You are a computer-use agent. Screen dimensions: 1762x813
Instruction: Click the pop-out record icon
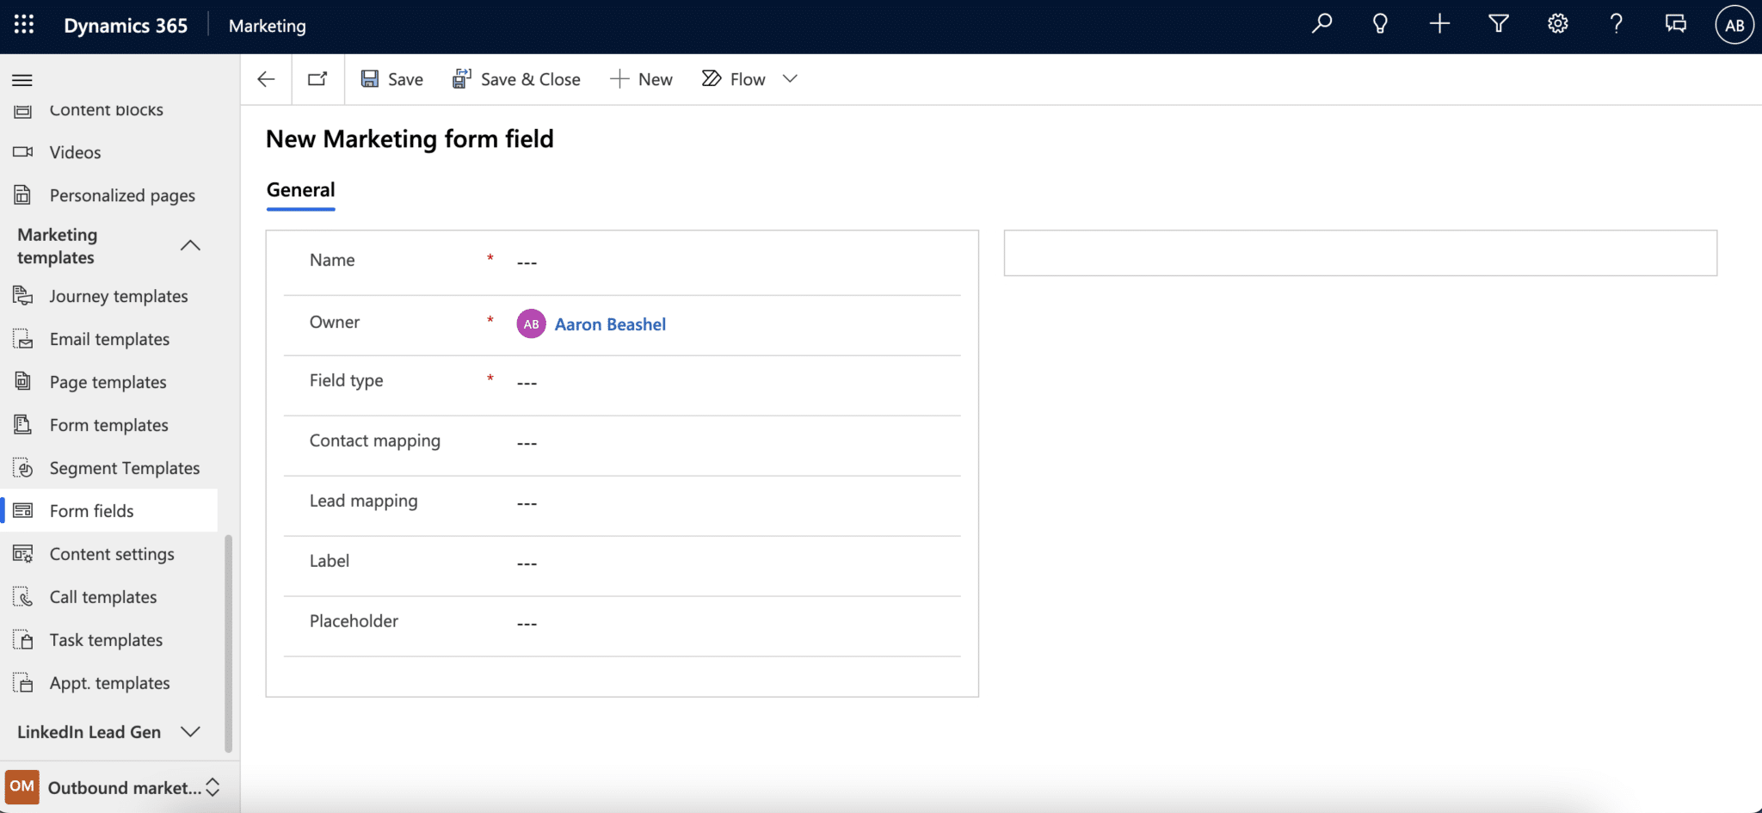click(x=317, y=78)
